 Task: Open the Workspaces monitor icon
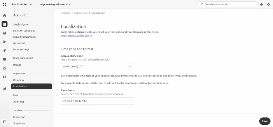pyautogui.click(x=5, y=59)
